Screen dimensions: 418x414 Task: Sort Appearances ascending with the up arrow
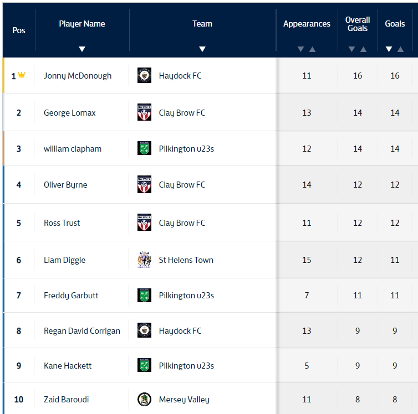click(313, 49)
